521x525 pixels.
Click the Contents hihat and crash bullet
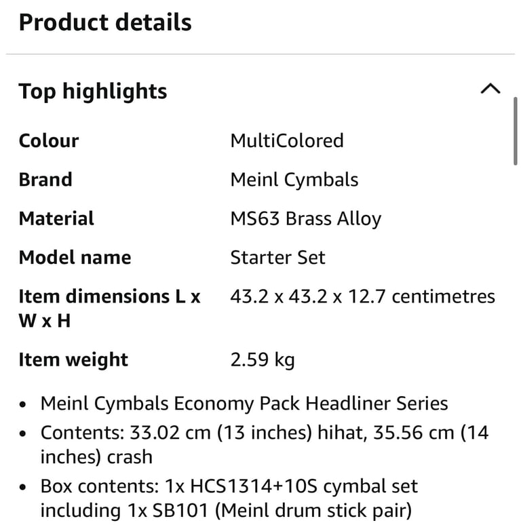tap(265, 445)
